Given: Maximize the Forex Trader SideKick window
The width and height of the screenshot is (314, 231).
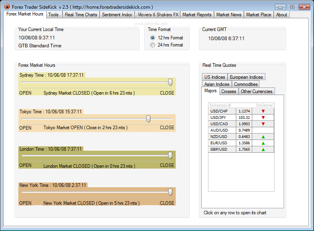Looking at the screenshot, I should pos(292,7).
